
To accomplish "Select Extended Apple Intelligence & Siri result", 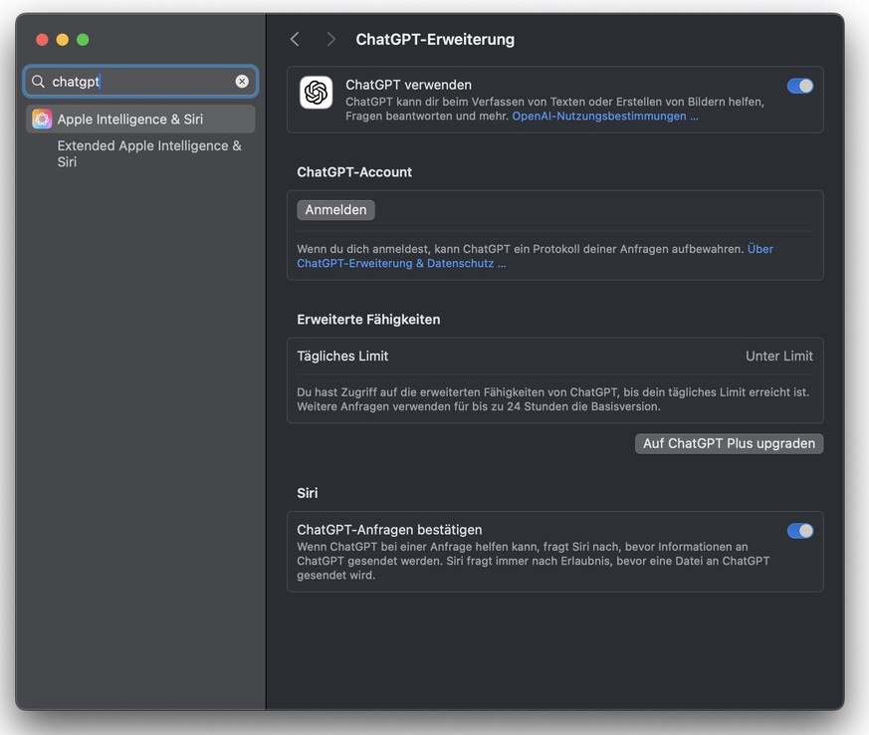I will point(149,153).
